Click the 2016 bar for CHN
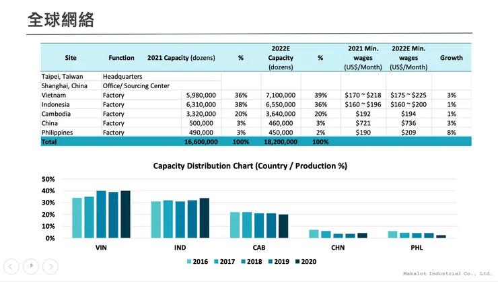 314,234
